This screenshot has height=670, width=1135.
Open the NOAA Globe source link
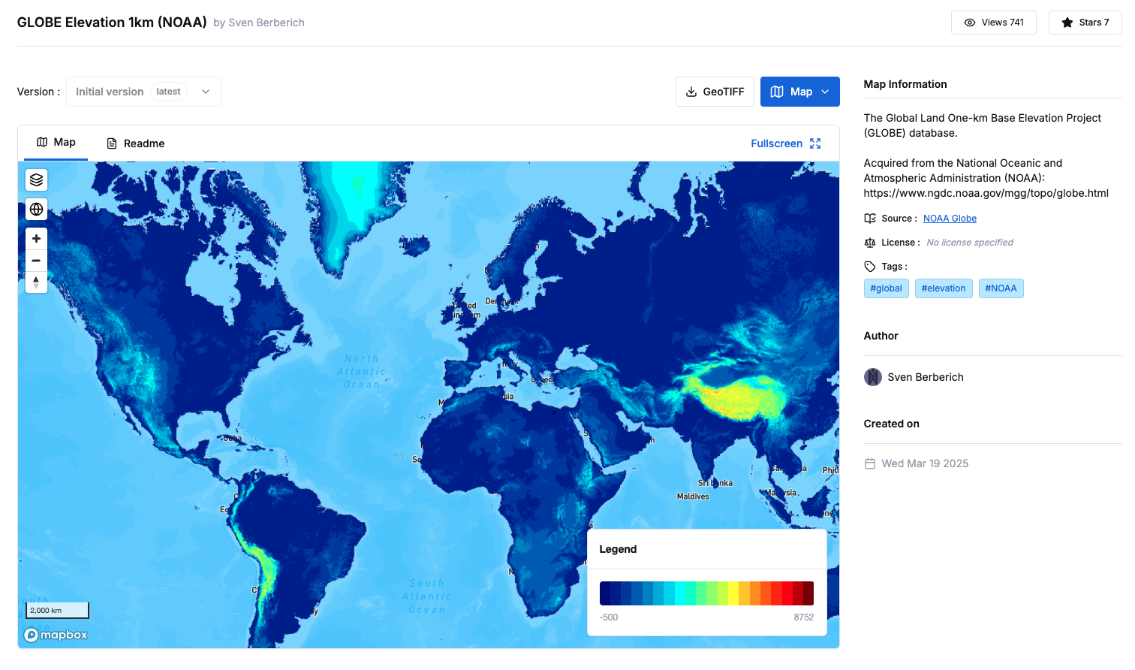pos(950,219)
